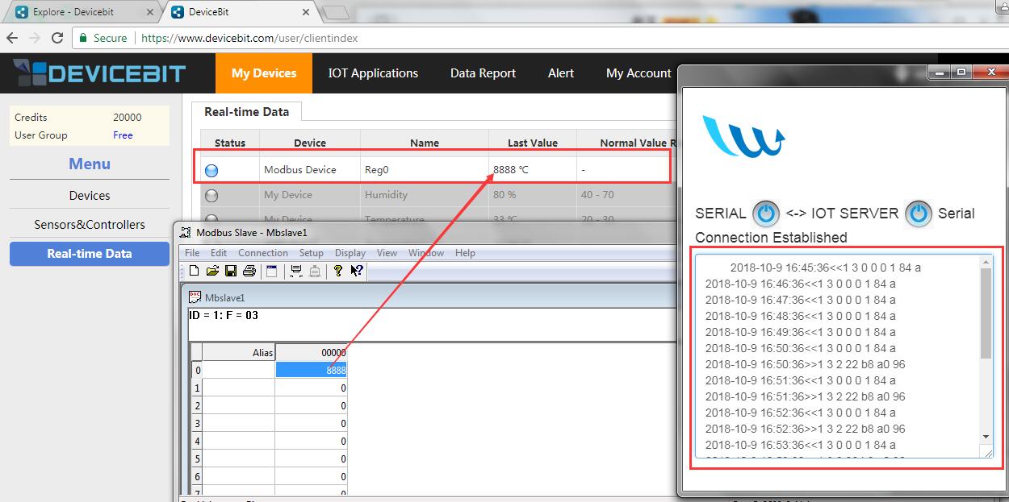1009x502 pixels.
Task: Close the Explore - Devicebit browser tab
Action: (x=150, y=13)
